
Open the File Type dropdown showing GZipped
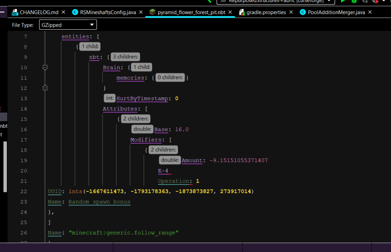[x=68, y=25]
